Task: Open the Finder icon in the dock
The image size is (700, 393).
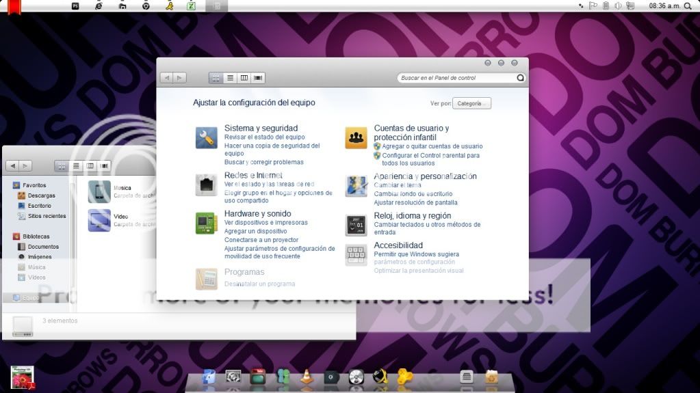Action: coord(209,377)
